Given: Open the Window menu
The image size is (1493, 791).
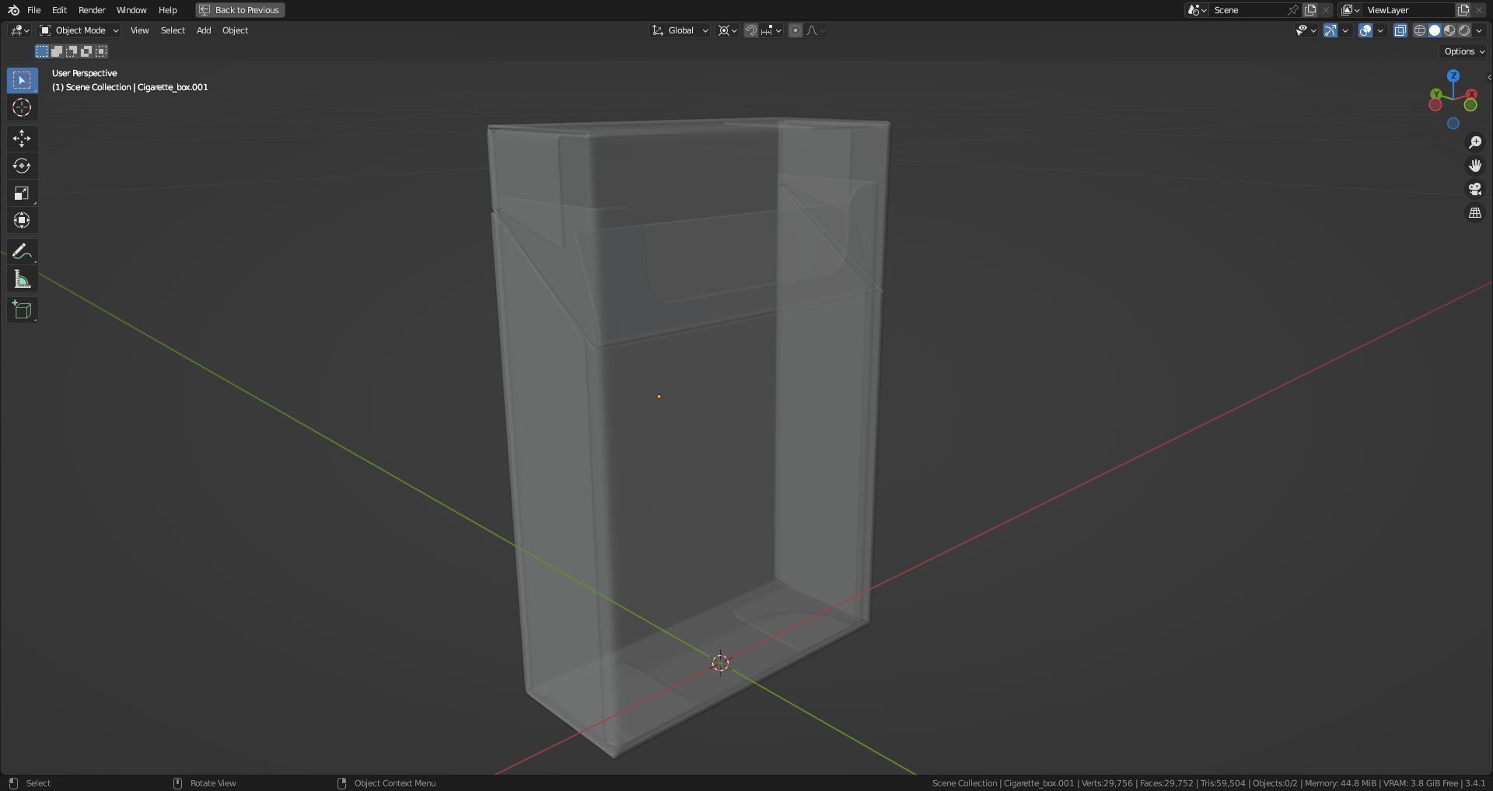Looking at the screenshot, I should [131, 10].
